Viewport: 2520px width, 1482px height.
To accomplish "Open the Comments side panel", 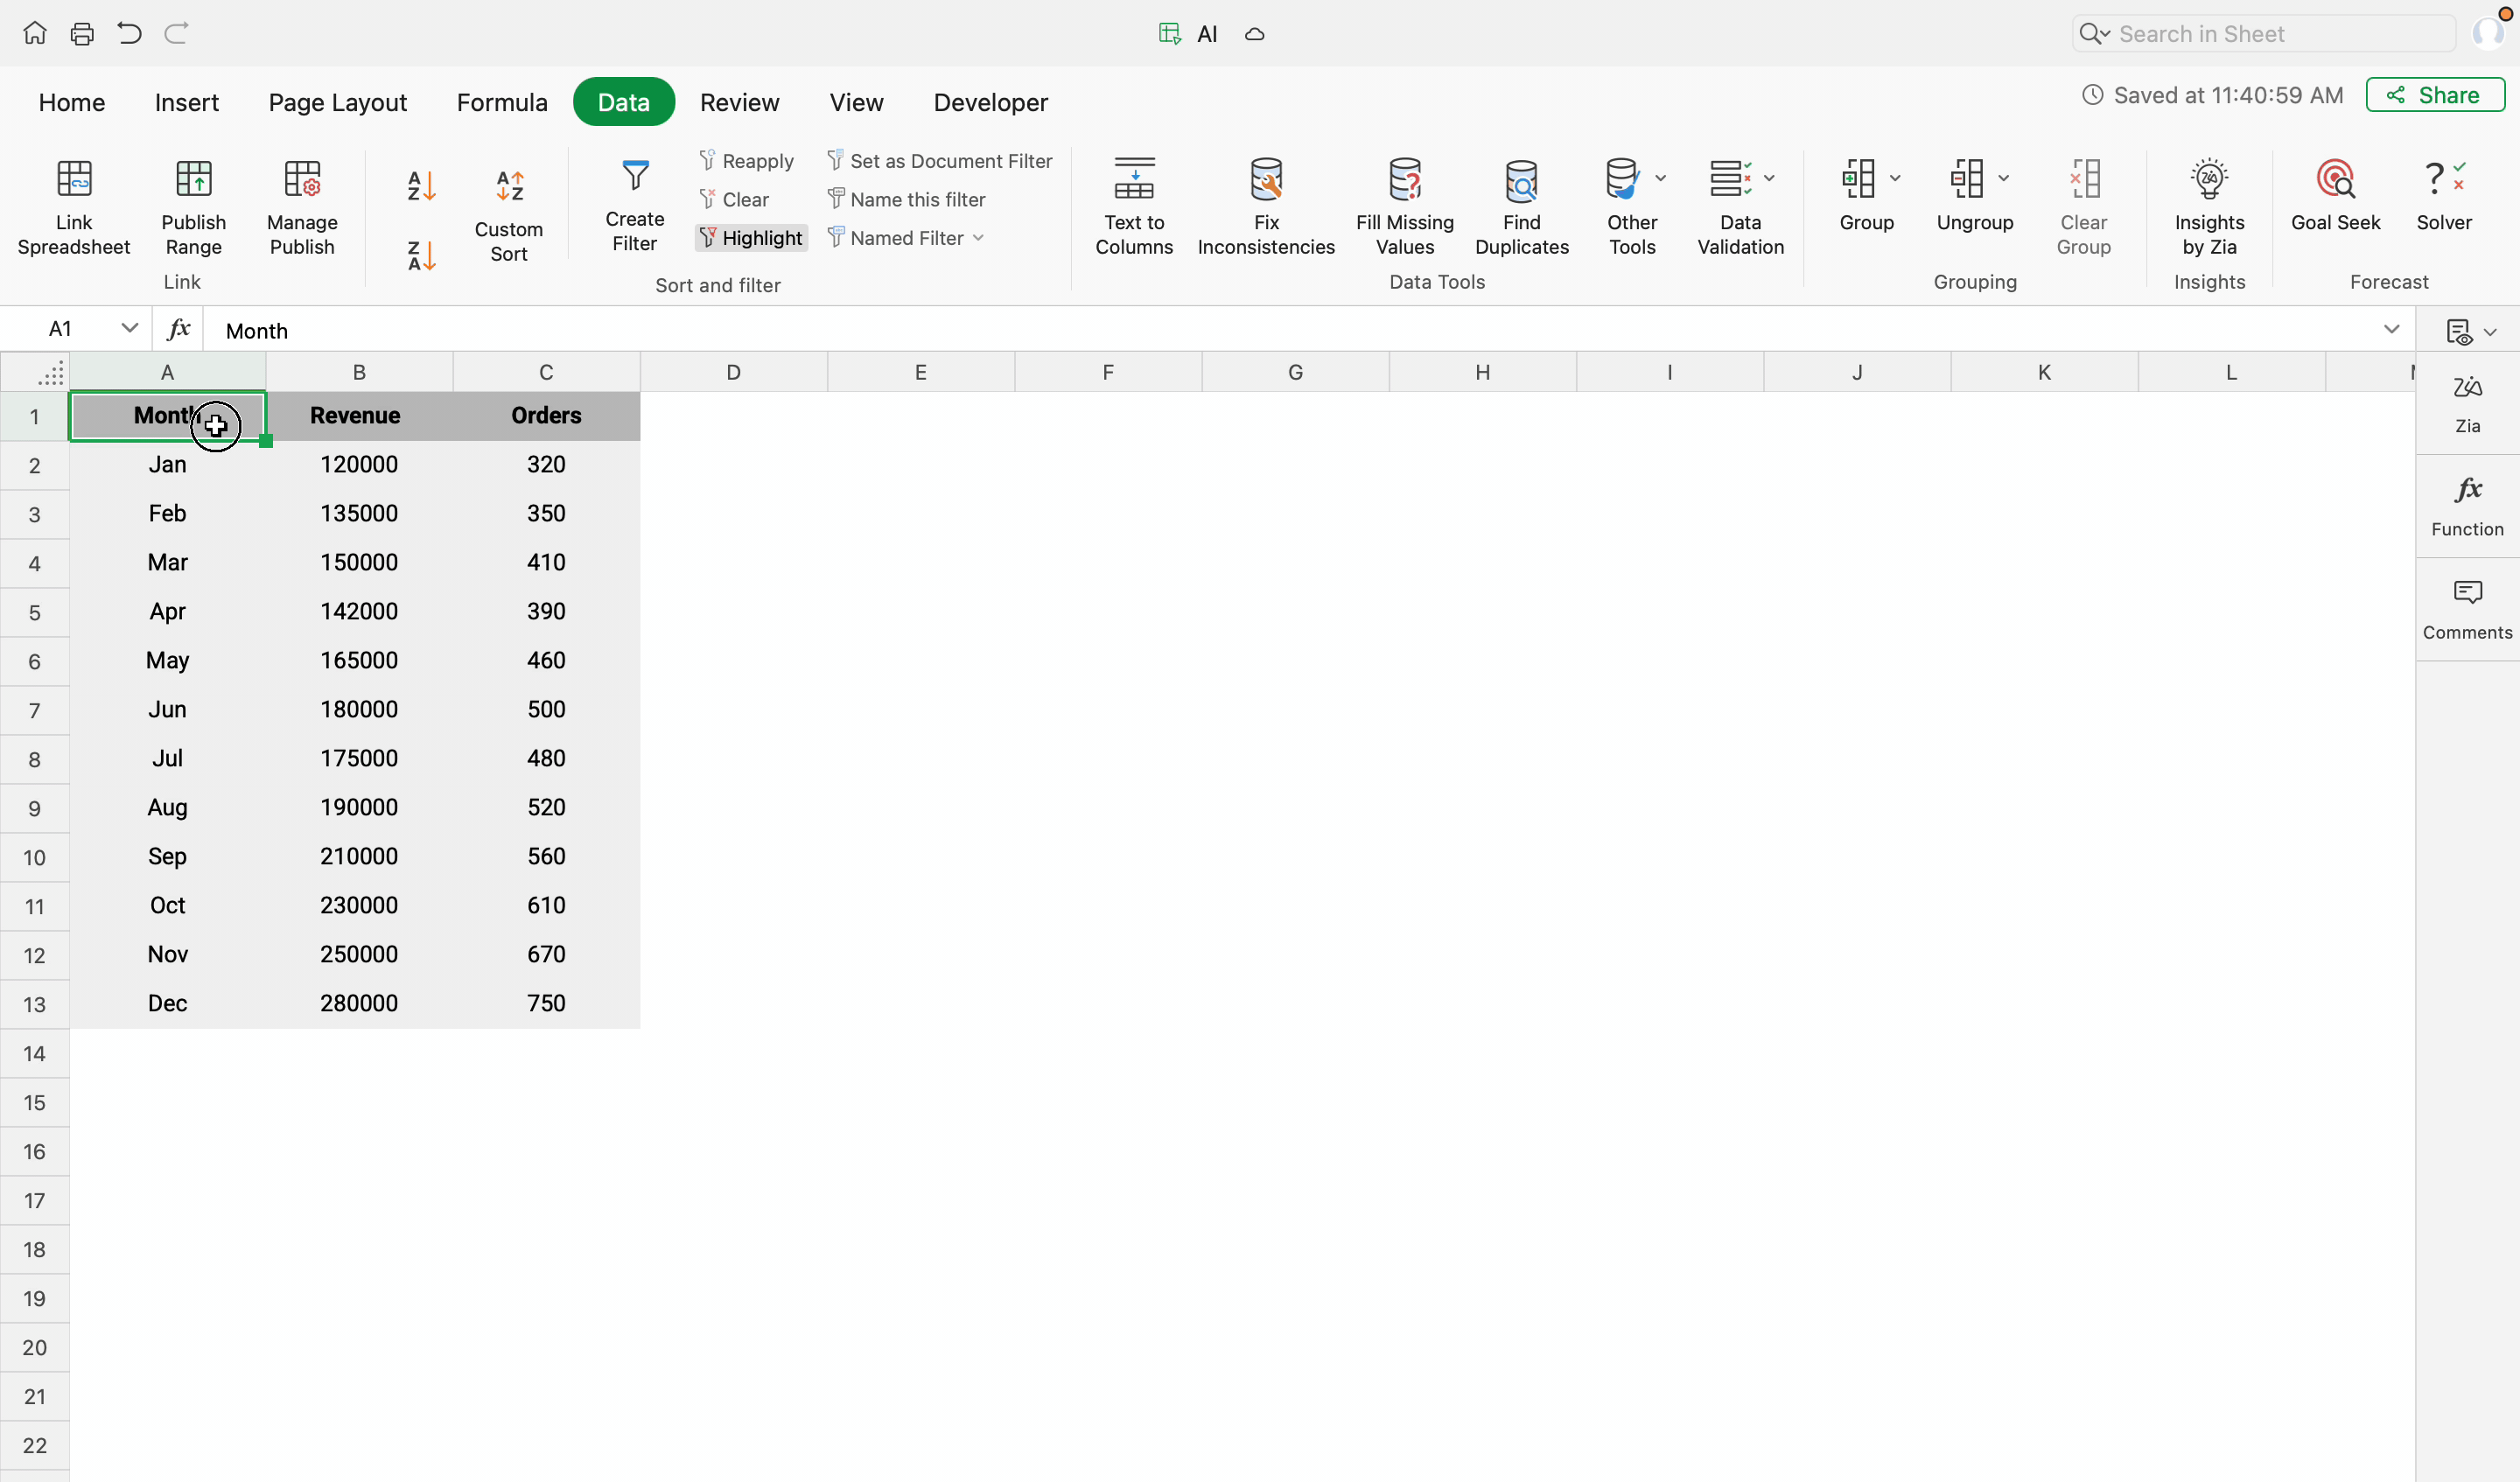I will coord(2466,608).
